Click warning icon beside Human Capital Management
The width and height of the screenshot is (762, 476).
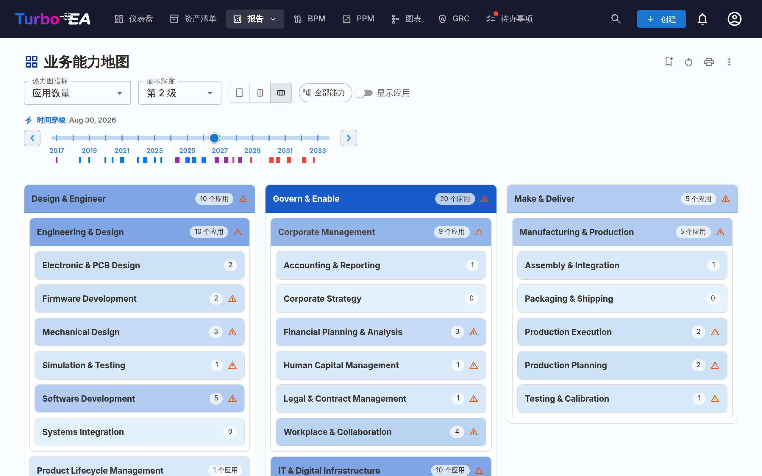[x=474, y=365]
